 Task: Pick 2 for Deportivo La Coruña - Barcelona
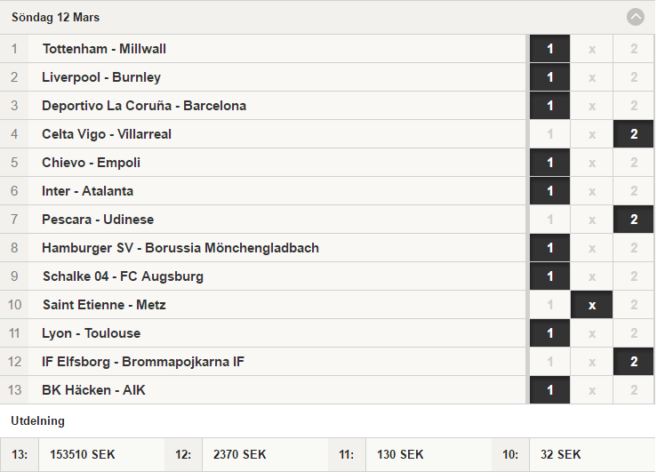point(634,106)
